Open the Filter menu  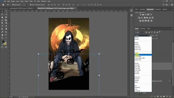click(x=31, y=1)
